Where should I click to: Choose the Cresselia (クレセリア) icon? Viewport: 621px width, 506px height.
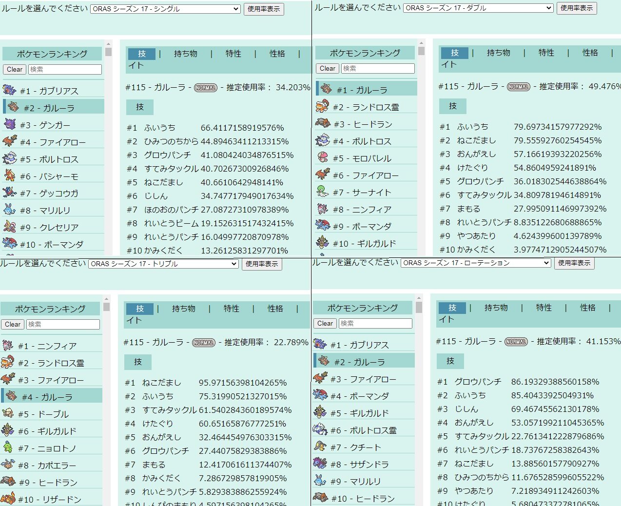(x=9, y=227)
